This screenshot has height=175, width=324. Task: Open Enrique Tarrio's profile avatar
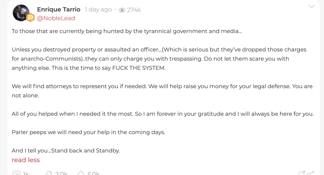tap(22, 13)
